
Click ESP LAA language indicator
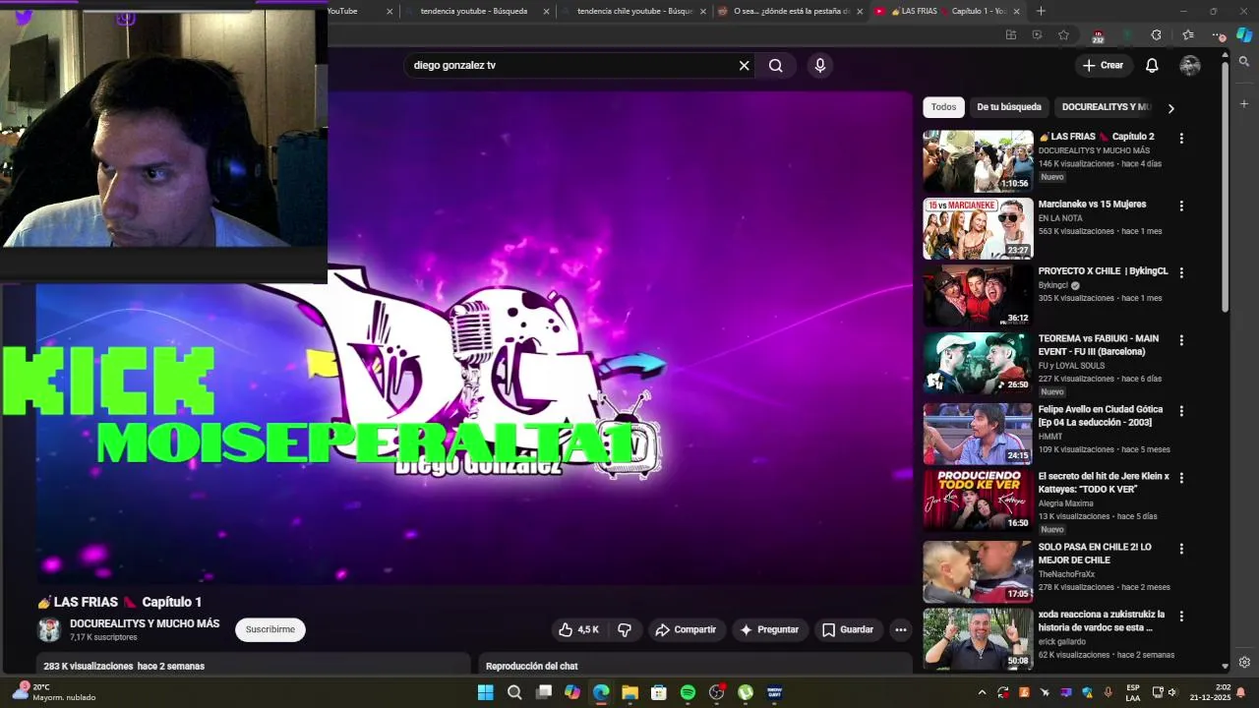pyautogui.click(x=1133, y=692)
